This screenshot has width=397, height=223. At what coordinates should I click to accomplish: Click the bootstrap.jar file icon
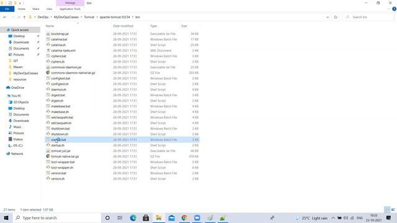[48, 33]
